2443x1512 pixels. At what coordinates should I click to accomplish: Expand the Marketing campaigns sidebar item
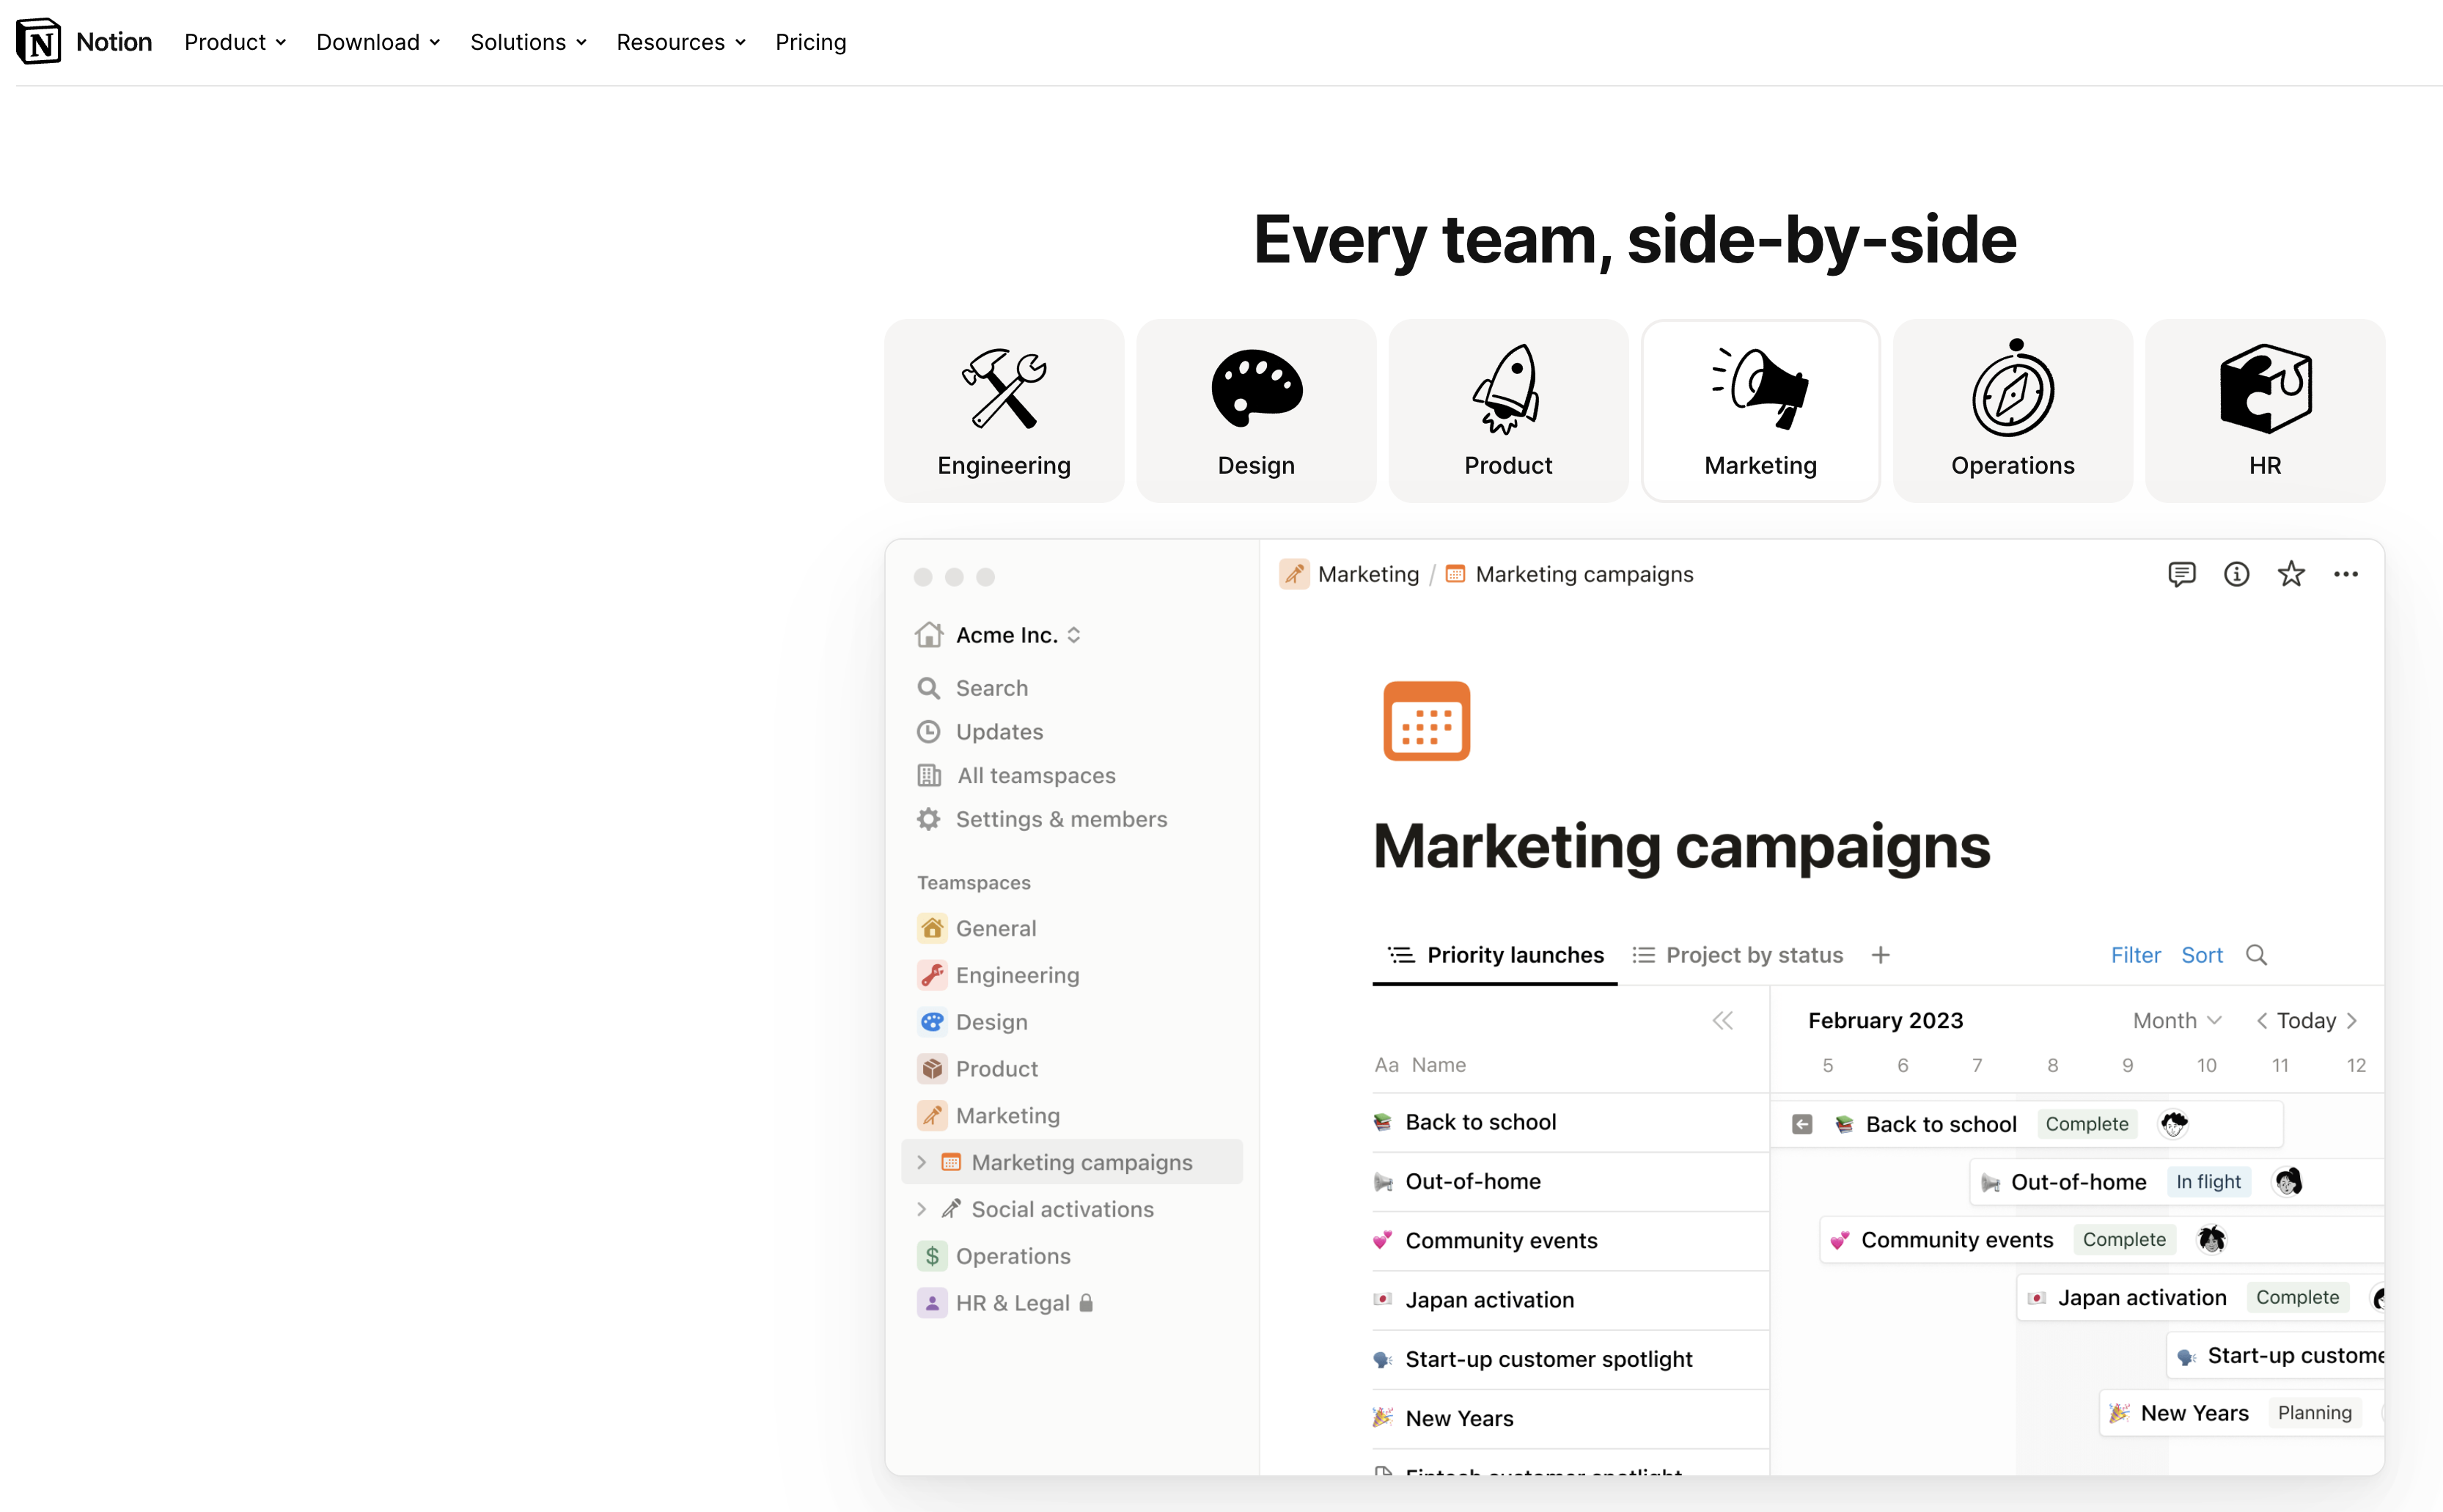pos(922,1162)
